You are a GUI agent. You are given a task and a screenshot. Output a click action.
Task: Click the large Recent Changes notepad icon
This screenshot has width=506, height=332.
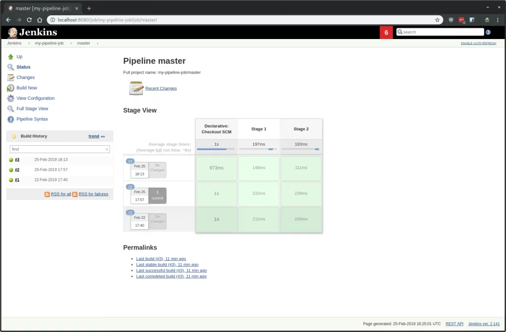point(136,88)
